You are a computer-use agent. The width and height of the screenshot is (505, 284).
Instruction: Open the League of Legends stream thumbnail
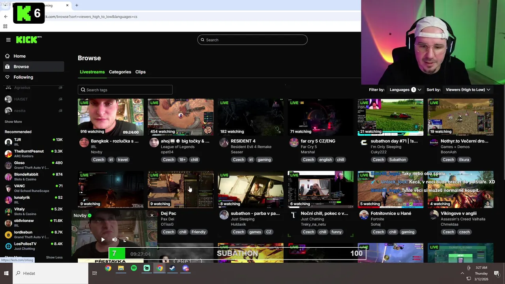[x=181, y=117]
